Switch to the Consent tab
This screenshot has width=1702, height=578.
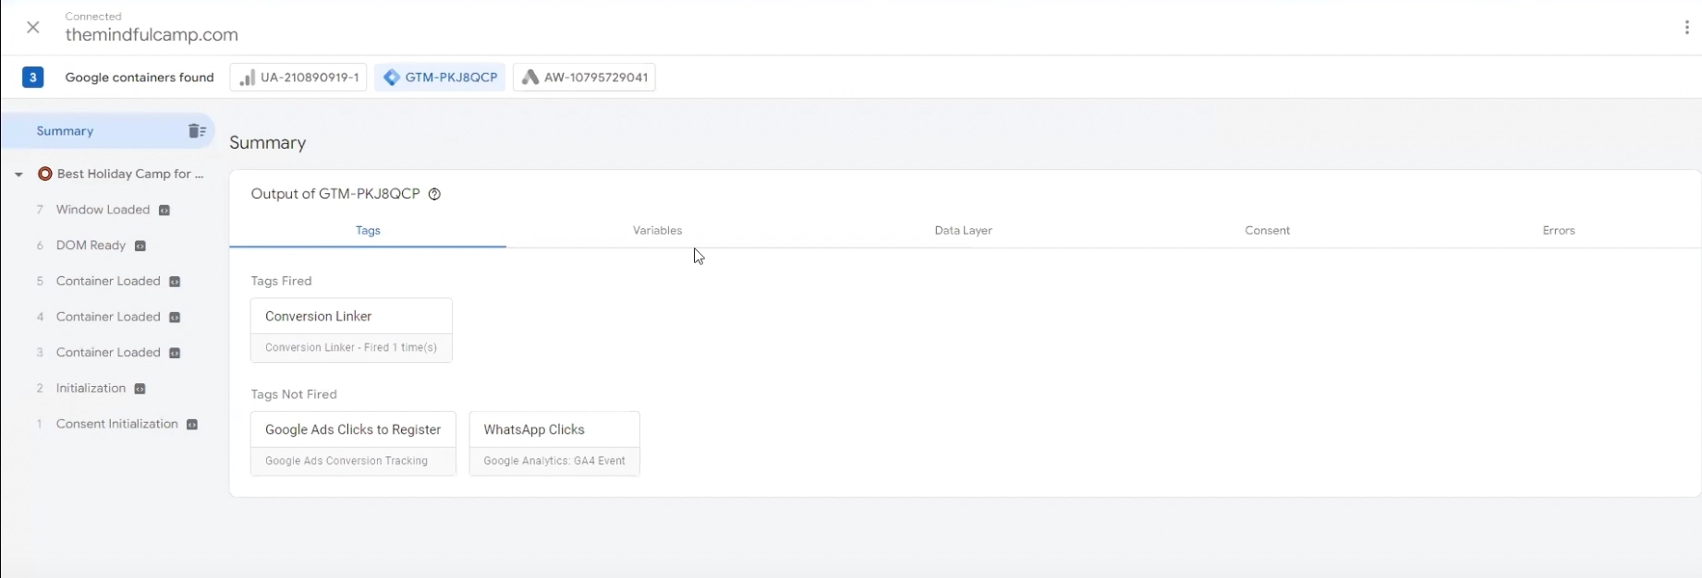point(1267,231)
